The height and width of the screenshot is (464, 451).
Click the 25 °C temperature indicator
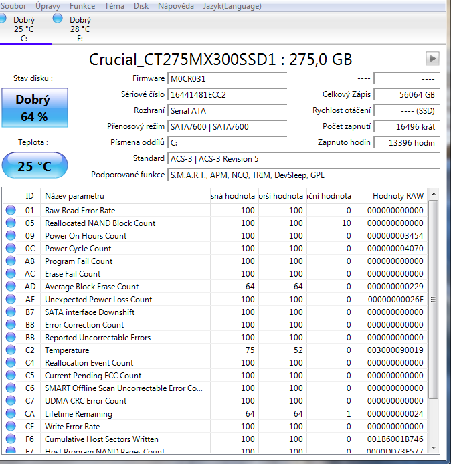35,165
